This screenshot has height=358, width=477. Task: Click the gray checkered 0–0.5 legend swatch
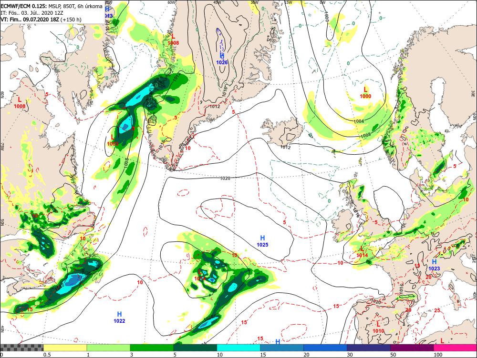click(21, 348)
